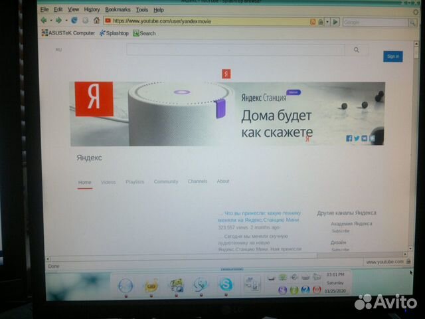
Task: Open the Tools menu
Action: [142, 10]
